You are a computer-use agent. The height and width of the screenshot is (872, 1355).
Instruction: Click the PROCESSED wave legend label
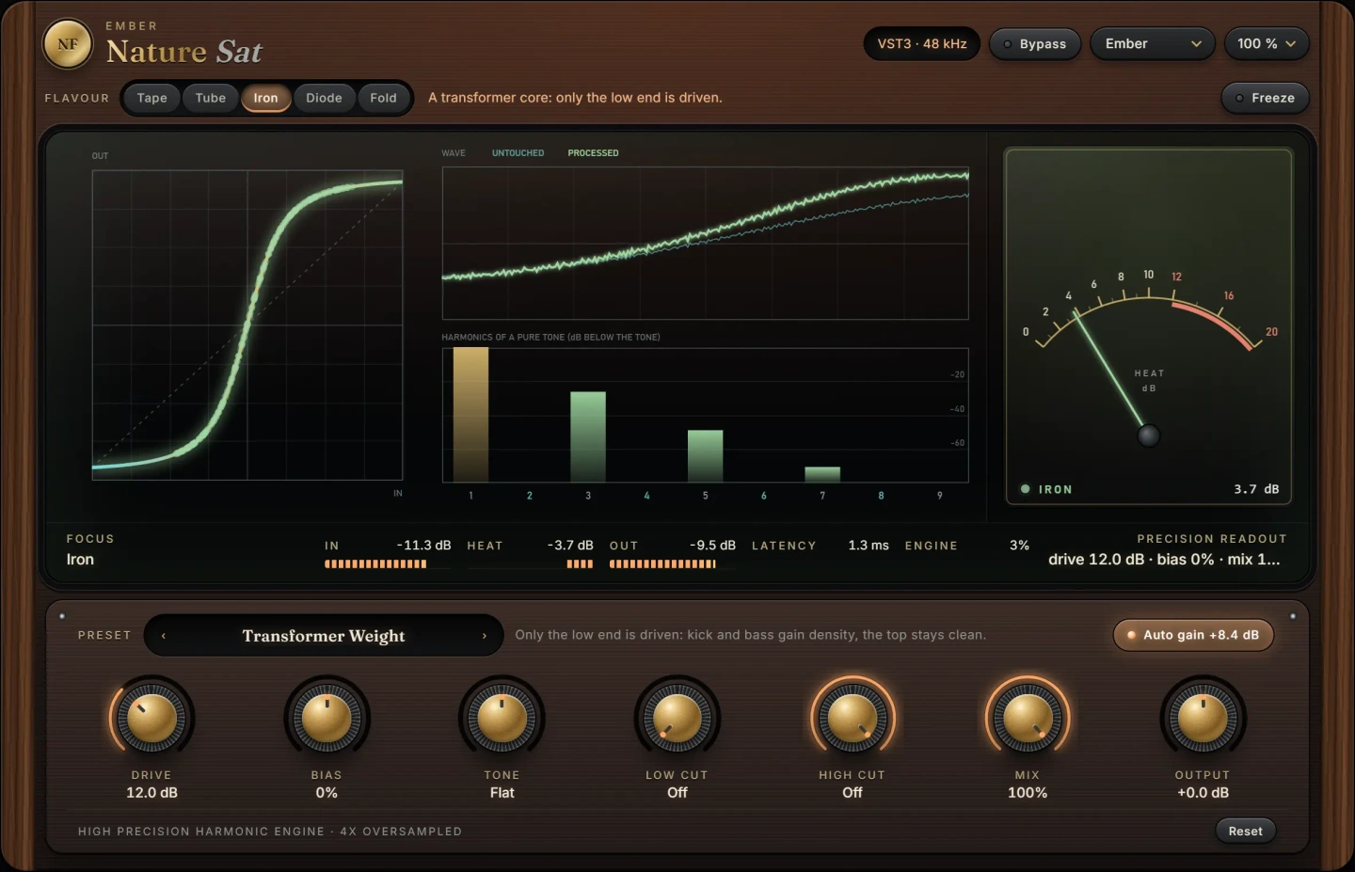pyautogui.click(x=593, y=153)
